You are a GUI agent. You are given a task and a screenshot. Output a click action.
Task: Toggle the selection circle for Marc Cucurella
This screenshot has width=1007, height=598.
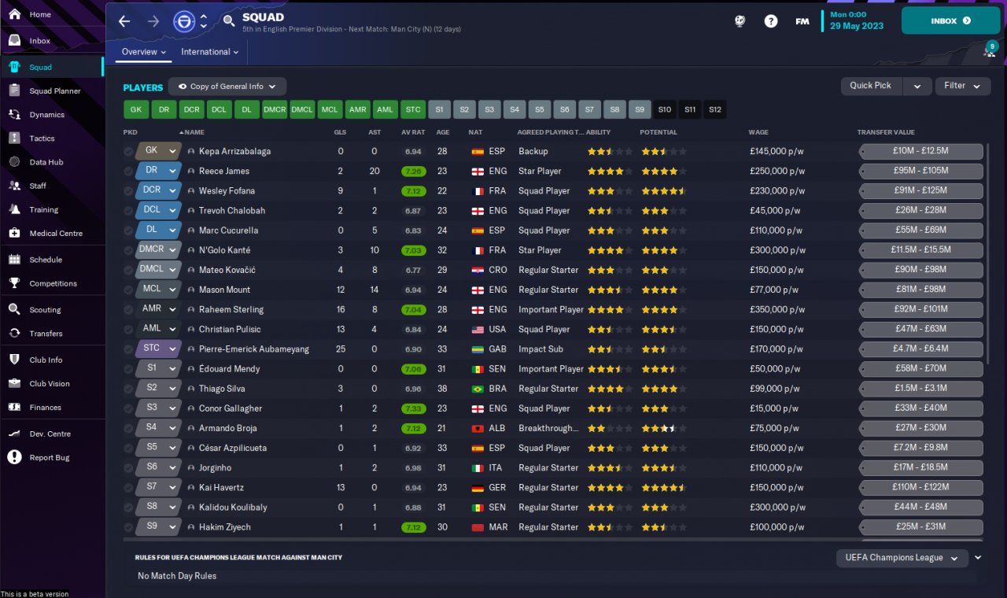pos(128,231)
